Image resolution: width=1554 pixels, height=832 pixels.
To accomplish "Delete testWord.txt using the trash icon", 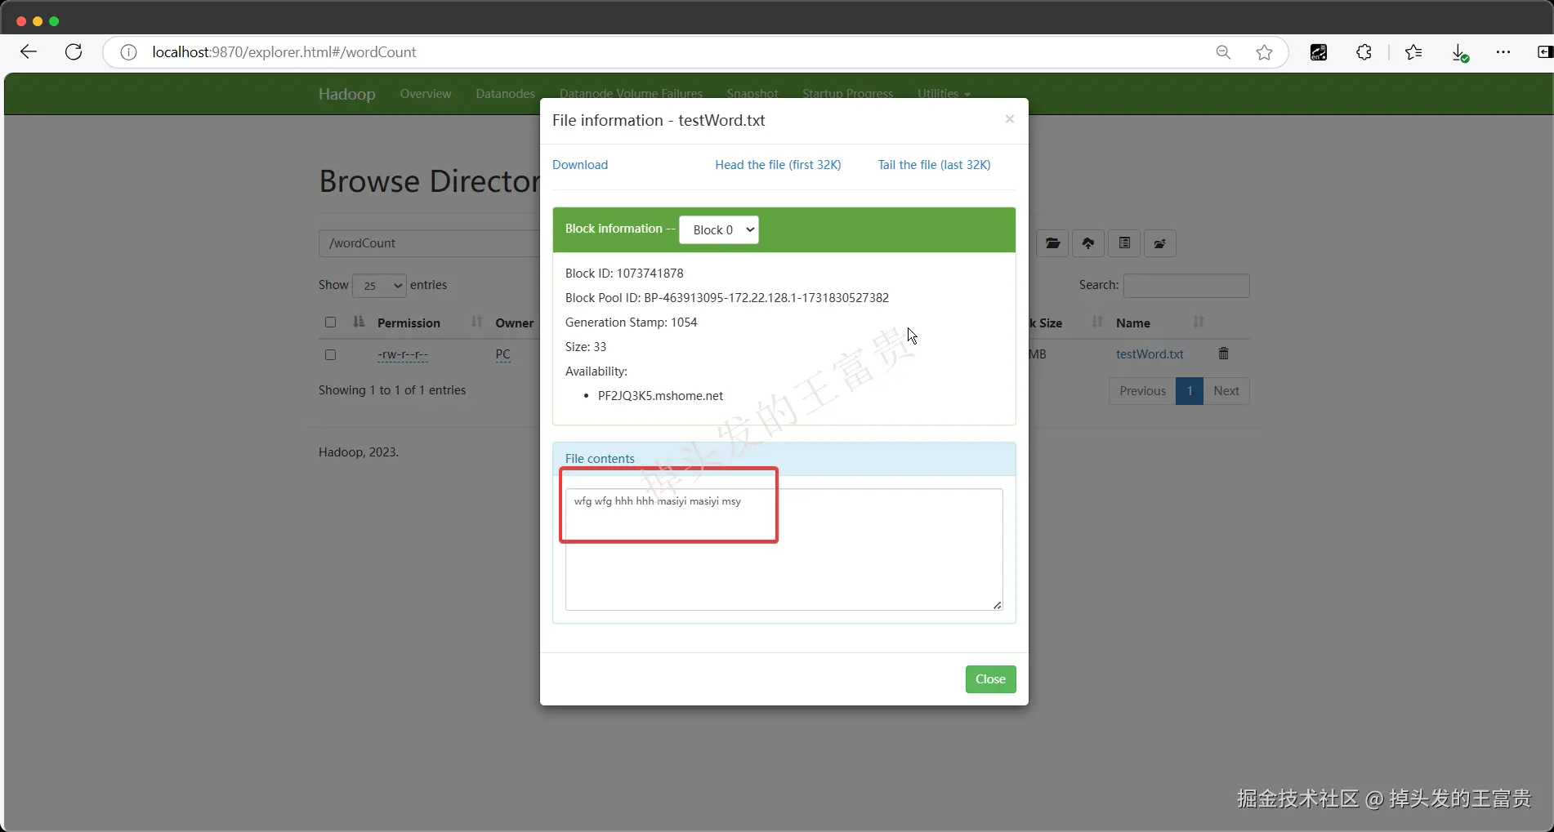I will [1223, 354].
